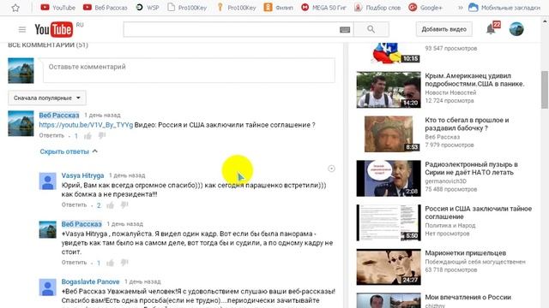Open Россия и США заключили thumbnail in sidebar

(x=389, y=222)
